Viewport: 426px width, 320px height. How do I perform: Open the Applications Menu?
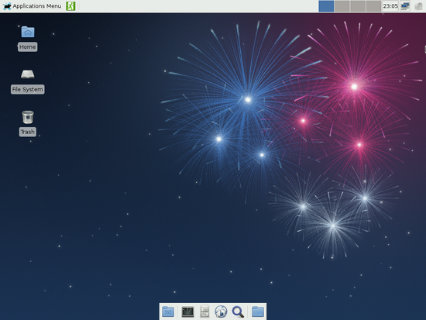(32, 6)
